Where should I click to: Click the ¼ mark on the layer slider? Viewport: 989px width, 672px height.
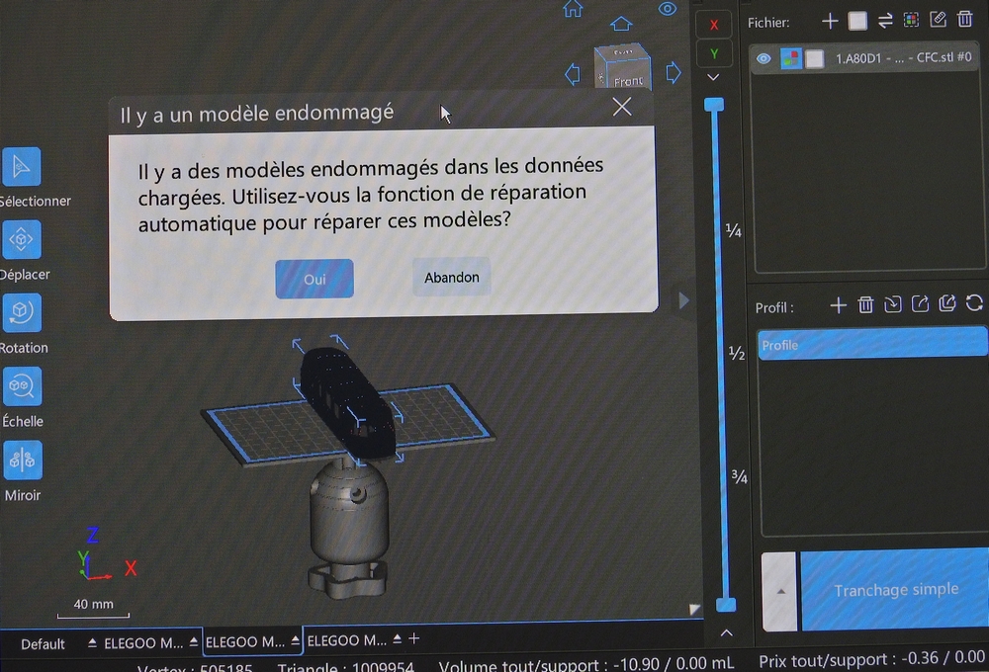click(x=734, y=230)
